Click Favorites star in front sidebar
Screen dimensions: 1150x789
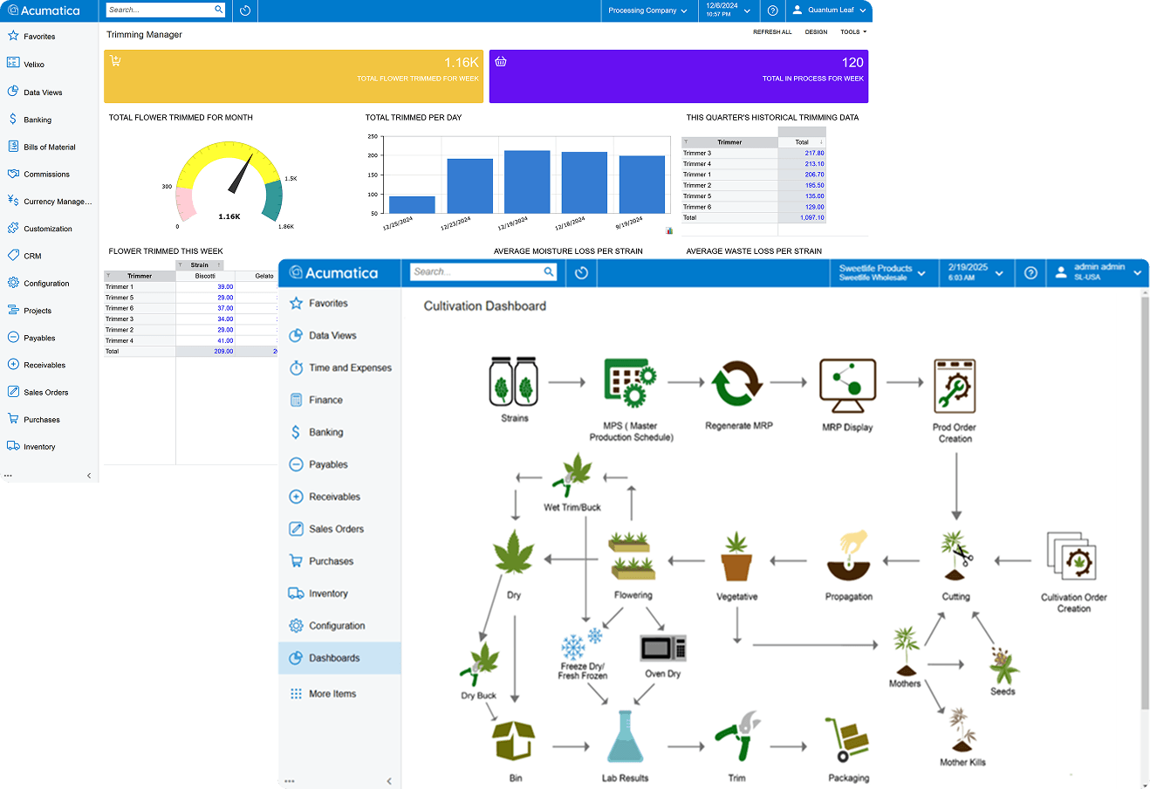point(296,304)
